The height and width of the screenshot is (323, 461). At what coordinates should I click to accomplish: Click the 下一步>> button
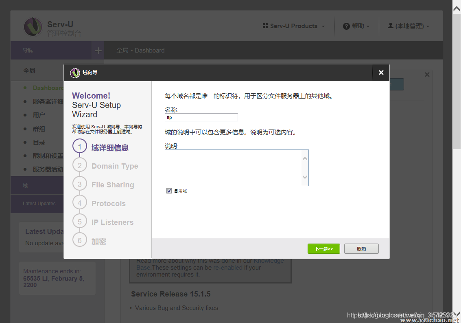pyautogui.click(x=324, y=249)
